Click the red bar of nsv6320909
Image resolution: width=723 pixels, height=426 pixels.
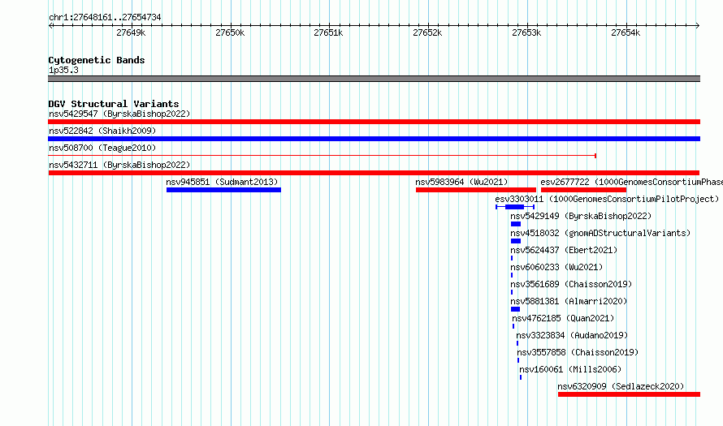(x=629, y=394)
